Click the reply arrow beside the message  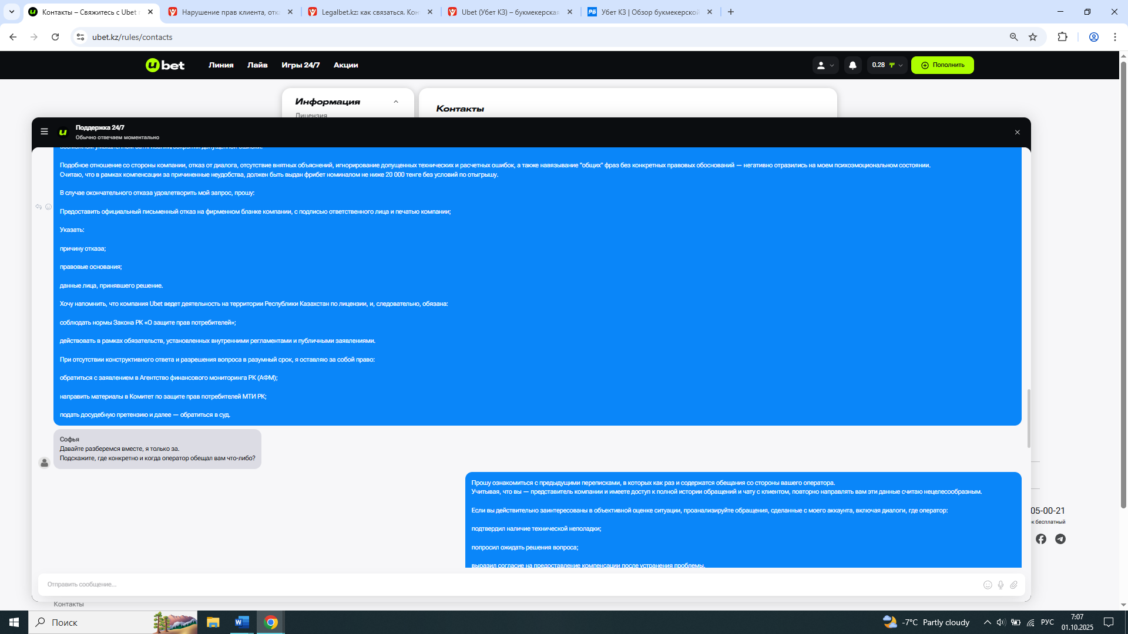(x=38, y=207)
